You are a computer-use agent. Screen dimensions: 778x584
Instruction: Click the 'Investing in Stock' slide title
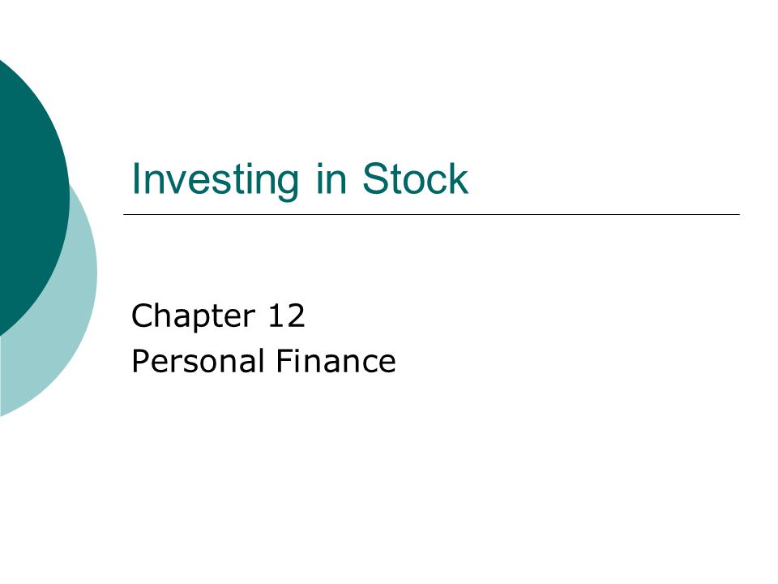click(x=300, y=180)
